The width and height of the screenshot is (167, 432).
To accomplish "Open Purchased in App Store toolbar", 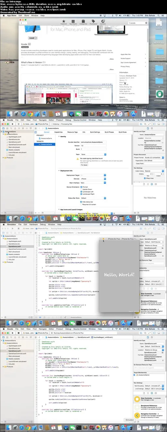I will tap(93, 22).
